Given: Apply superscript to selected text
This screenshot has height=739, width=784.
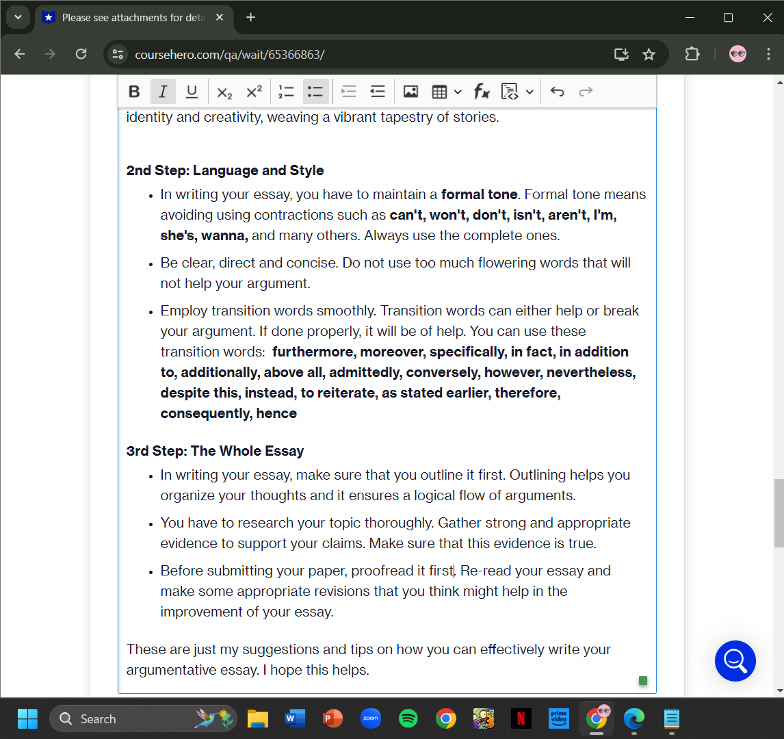Looking at the screenshot, I should [x=254, y=91].
